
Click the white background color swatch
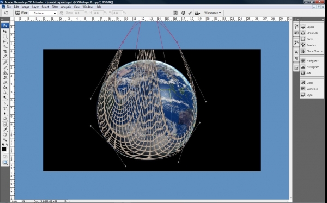[7, 152]
